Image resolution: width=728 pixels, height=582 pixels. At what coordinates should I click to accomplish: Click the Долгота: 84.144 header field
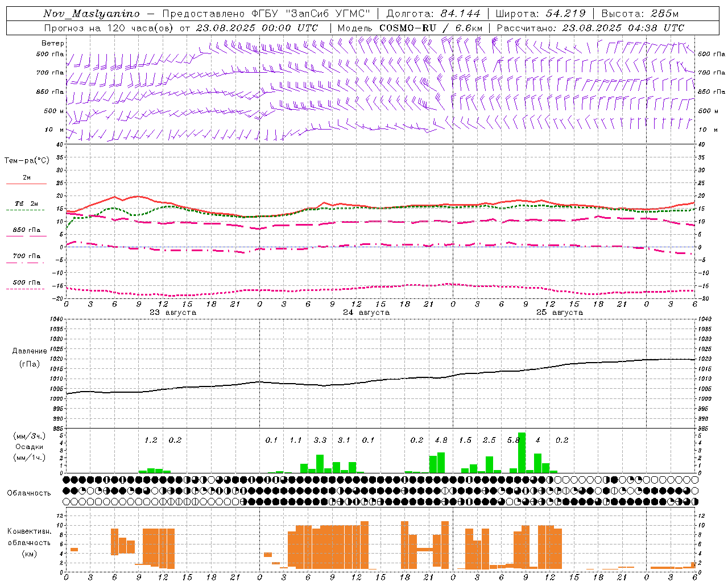433,14
